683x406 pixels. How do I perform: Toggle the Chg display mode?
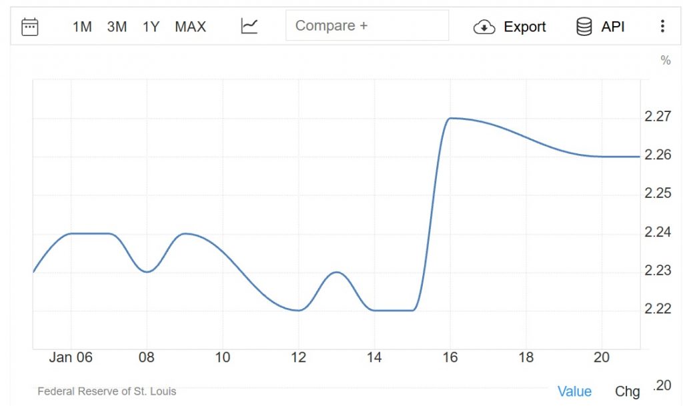tap(627, 391)
